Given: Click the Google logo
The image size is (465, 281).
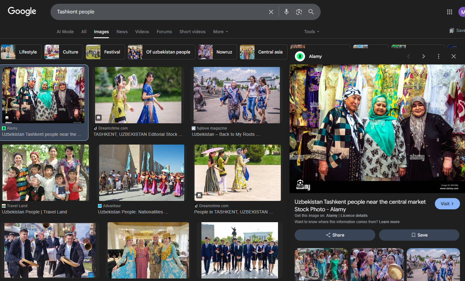Looking at the screenshot, I should [x=22, y=11].
